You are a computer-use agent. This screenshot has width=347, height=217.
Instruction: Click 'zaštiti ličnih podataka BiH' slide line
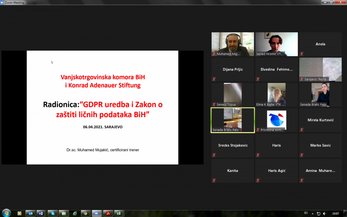[103, 114]
